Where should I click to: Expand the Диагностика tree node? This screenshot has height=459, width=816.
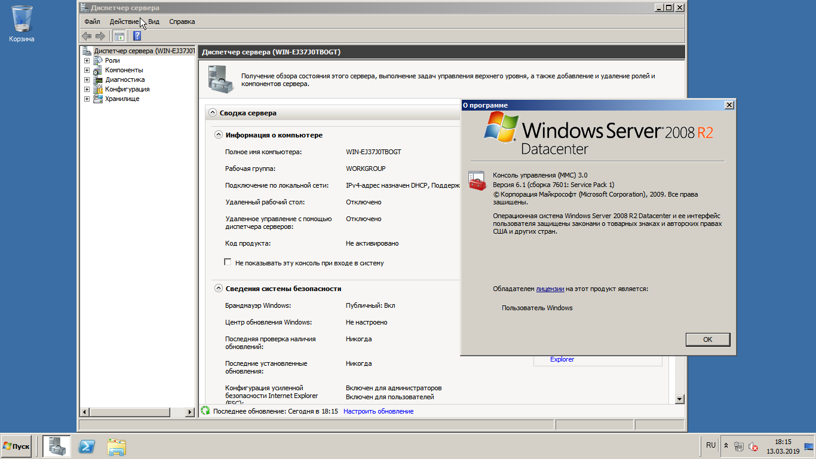coord(87,79)
